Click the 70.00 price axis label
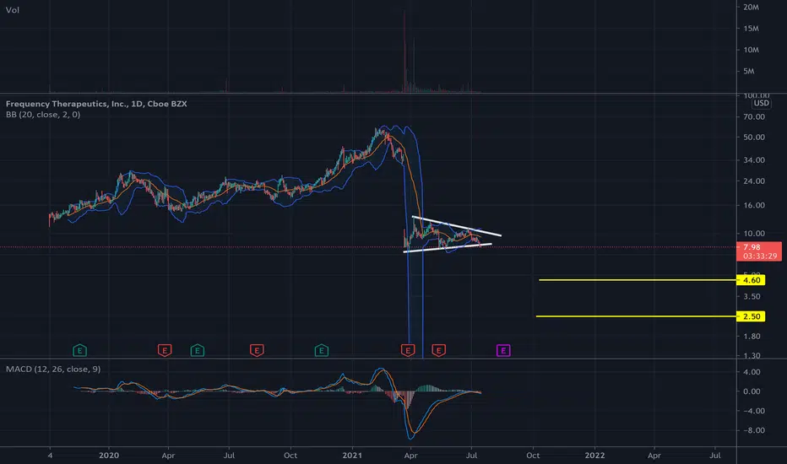Image resolution: width=787 pixels, height=464 pixels. point(754,117)
